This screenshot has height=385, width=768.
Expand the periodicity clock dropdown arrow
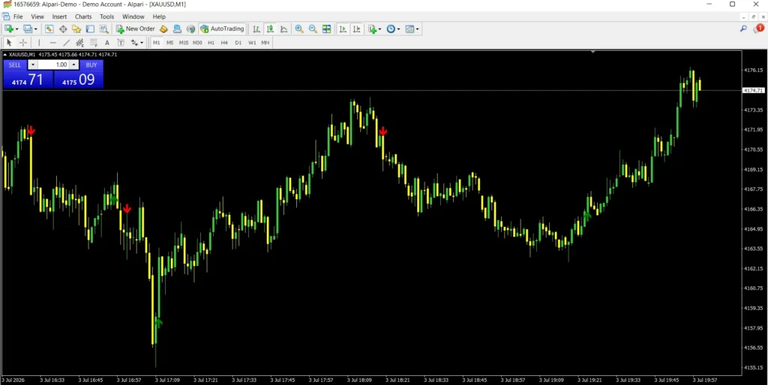pyautogui.click(x=399, y=29)
